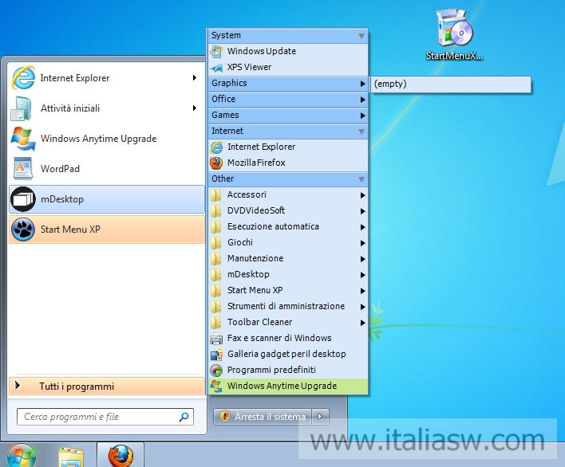Click the Windows Start orb
The height and width of the screenshot is (467, 565).
(x=22, y=456)
